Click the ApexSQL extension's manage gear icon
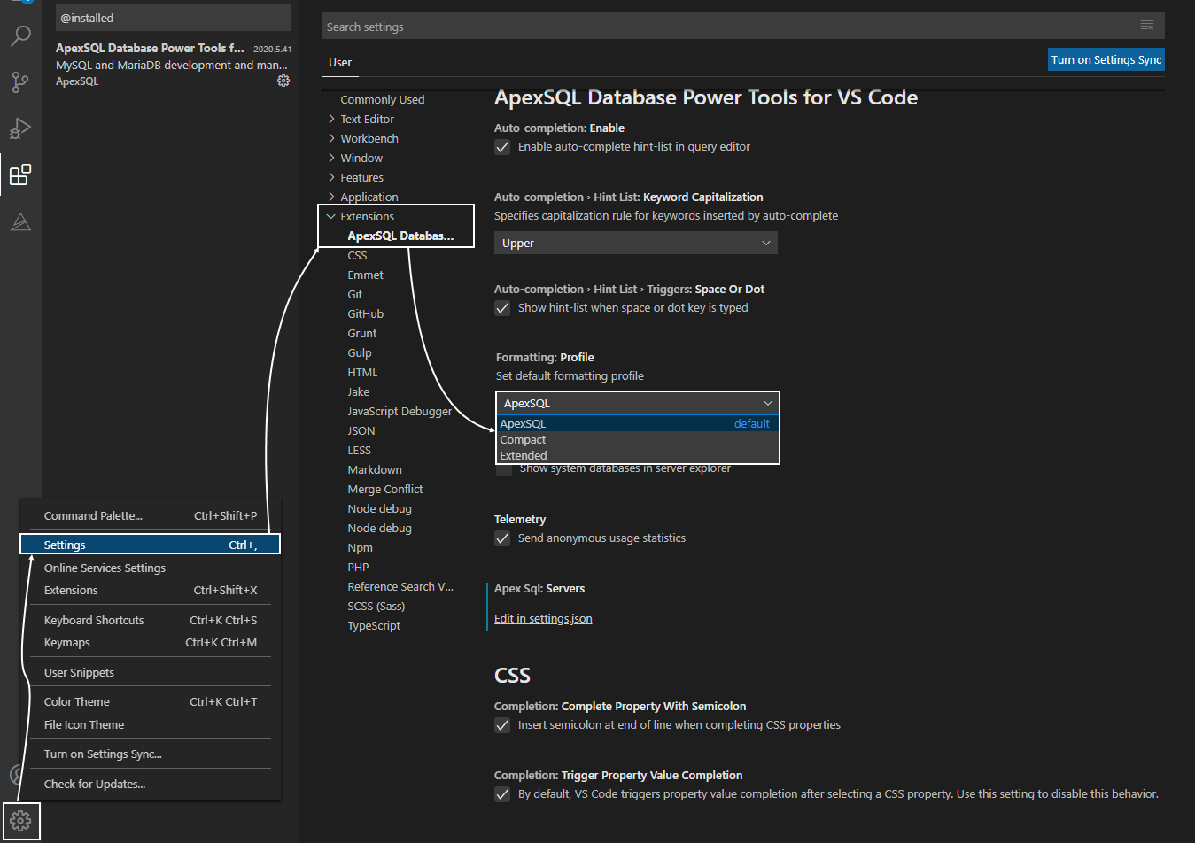 coord(283,81)
